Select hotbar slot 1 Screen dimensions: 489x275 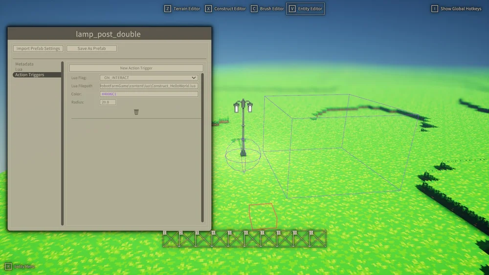[x=171, y=239]
